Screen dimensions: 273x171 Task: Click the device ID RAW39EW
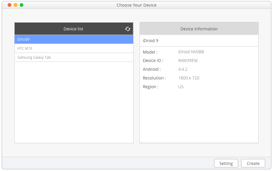[x=188, y=61]
